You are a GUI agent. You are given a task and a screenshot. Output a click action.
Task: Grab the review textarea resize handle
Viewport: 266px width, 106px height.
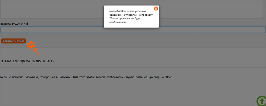click(x=262, y=17)
